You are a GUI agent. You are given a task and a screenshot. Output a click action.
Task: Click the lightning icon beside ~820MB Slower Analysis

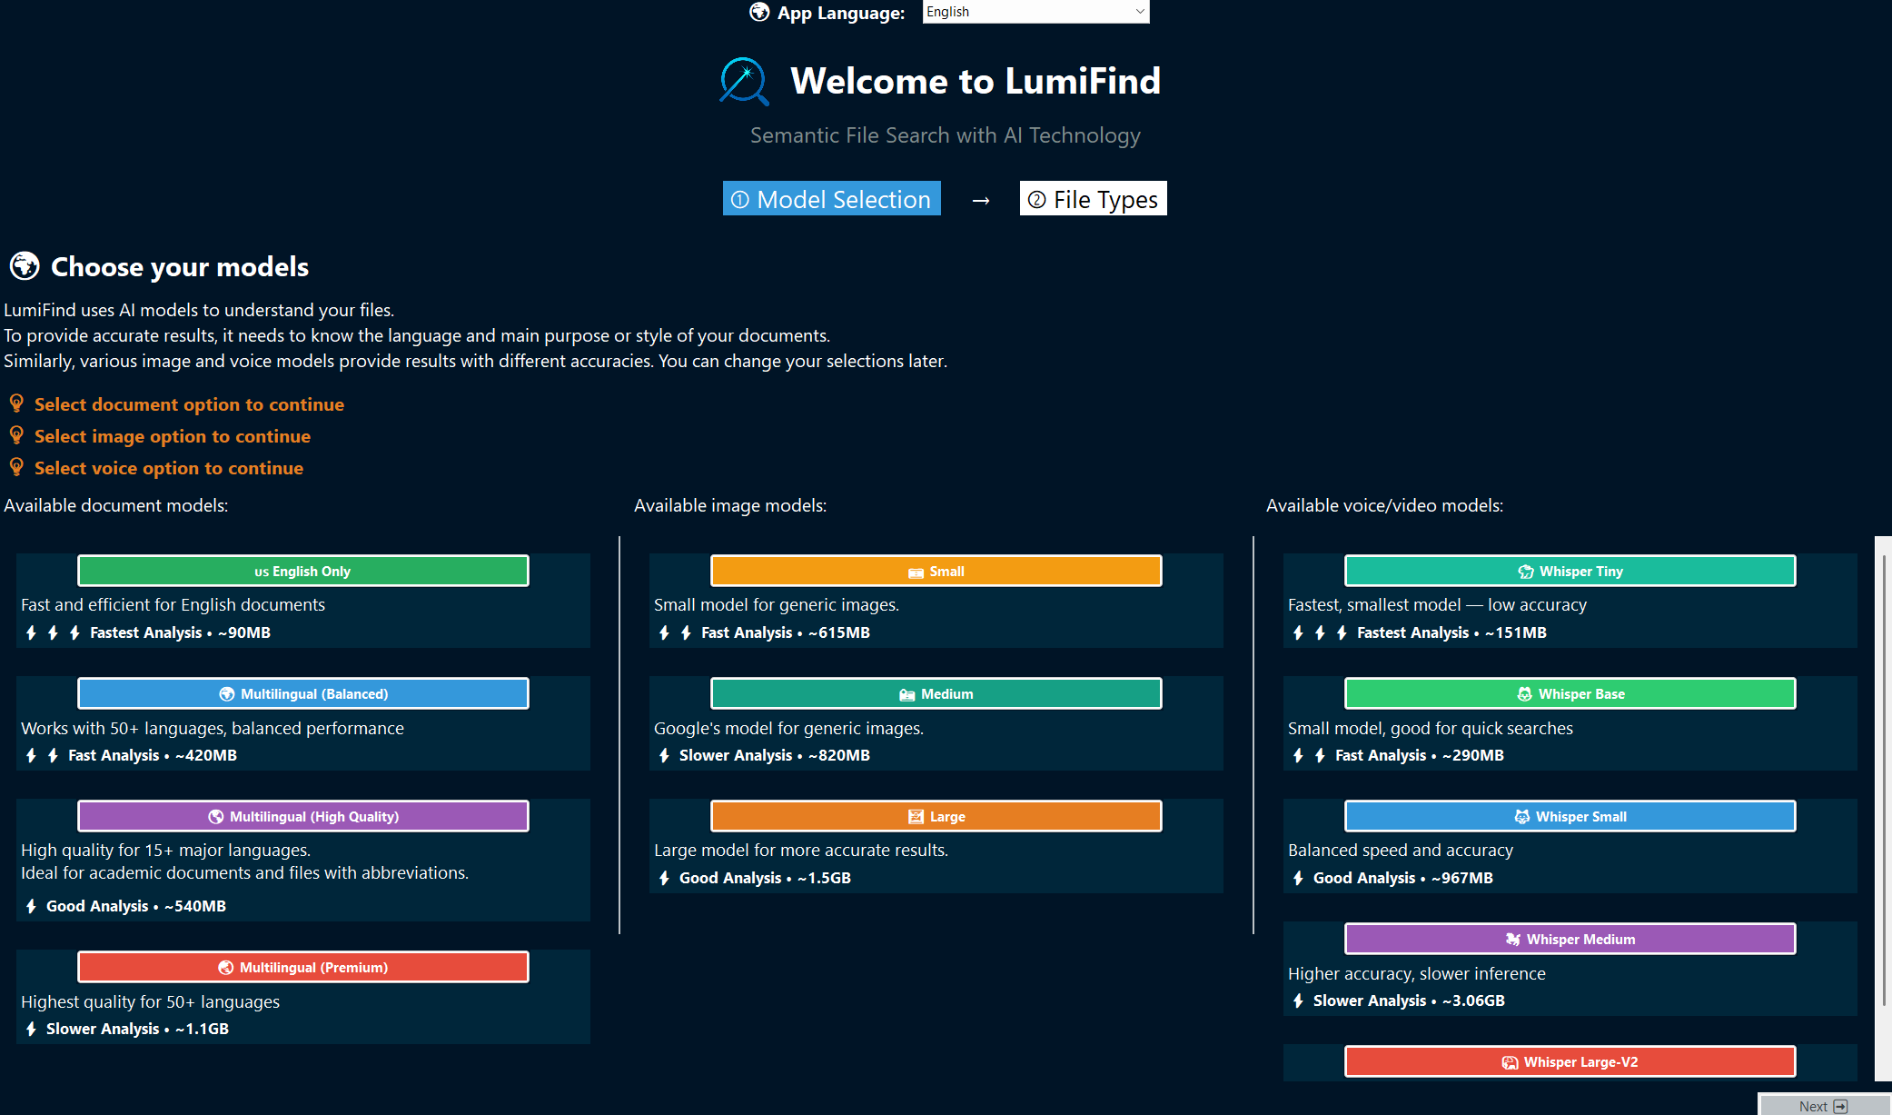click(664, 755)
